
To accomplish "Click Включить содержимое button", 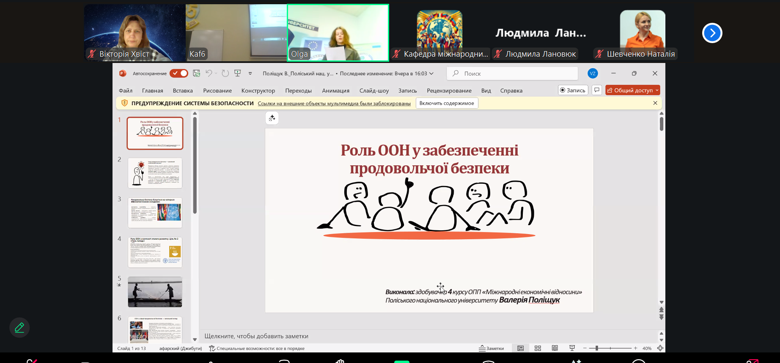I will (447, 103).
